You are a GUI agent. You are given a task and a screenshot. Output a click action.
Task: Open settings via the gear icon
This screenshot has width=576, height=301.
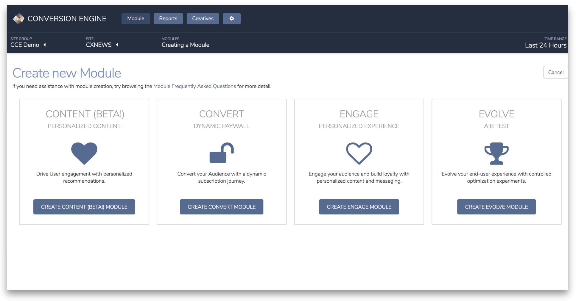click(x=232, y=18)
